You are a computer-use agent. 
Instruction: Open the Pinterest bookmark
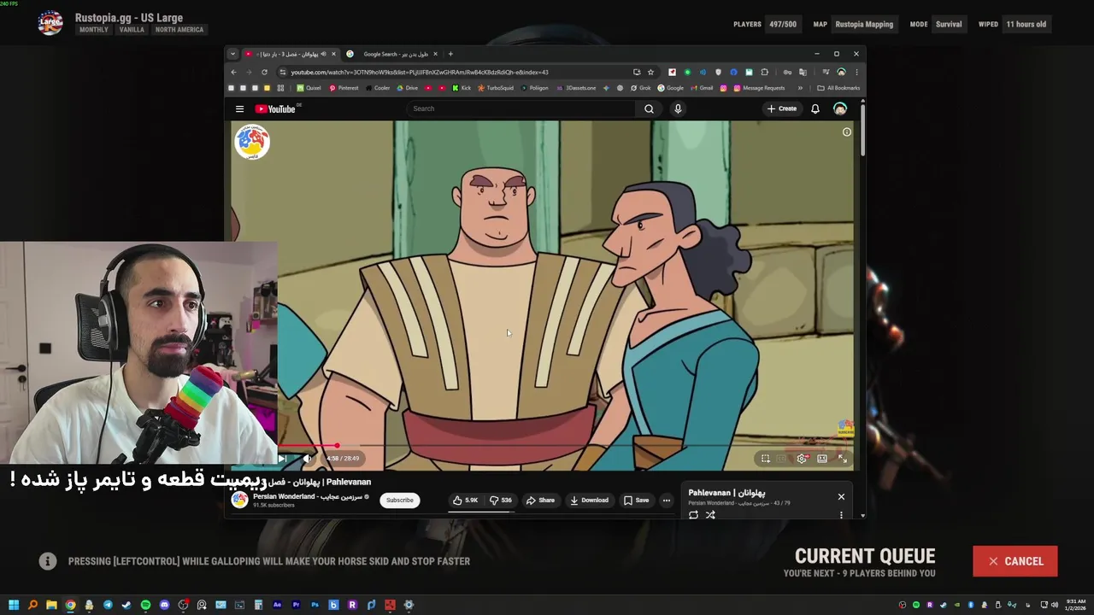344,88
